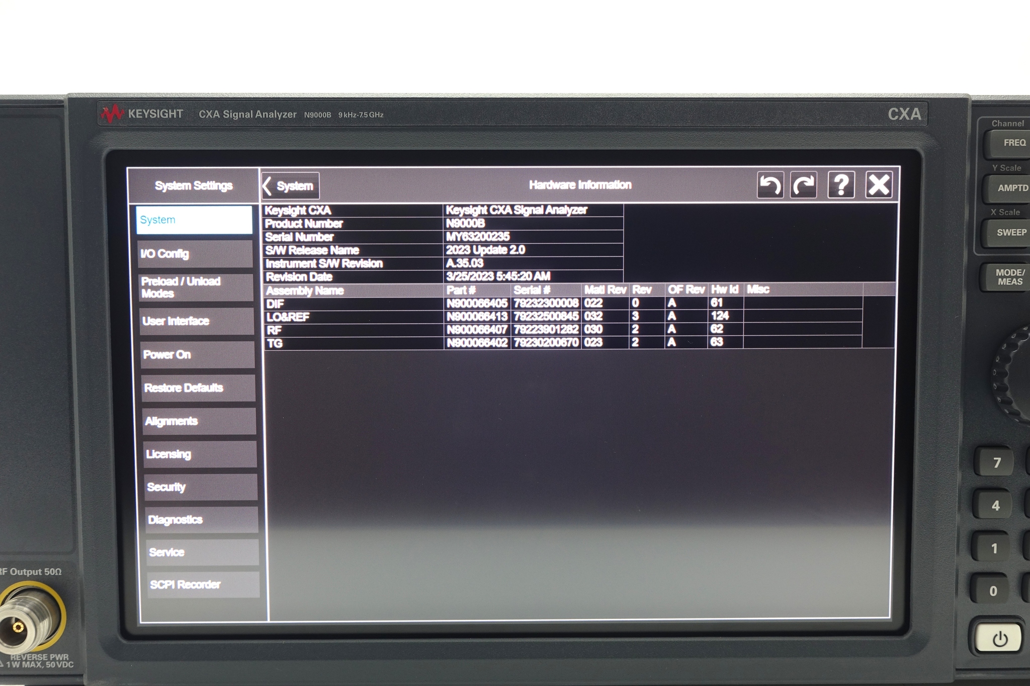Screen dimensions: 1030x686
Task: Switch to User Interface settings
Action: click(197, 321)
